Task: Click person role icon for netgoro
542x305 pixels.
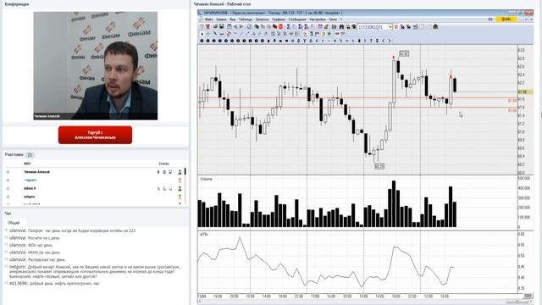Action: (180, 197)
